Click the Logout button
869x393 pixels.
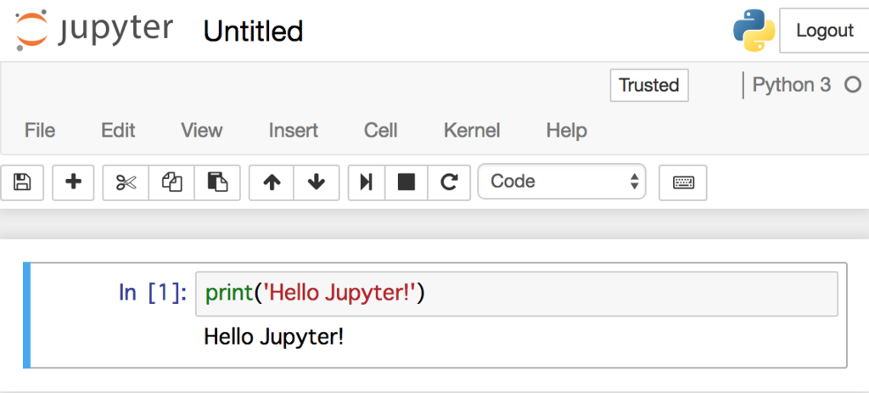pos(824,31)
